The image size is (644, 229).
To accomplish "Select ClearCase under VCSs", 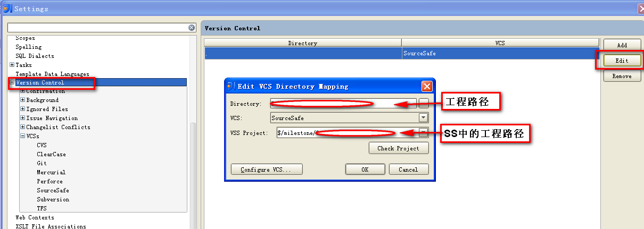I will tap(52, 154).
